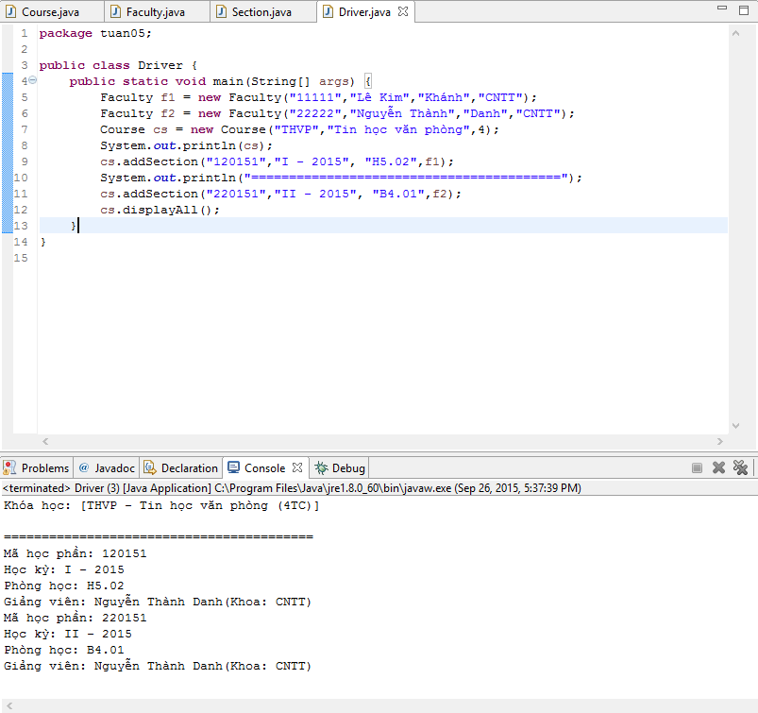The image size is (758, 713).
Task: Activate the Driver.java tab
Action: pos(364,11)
